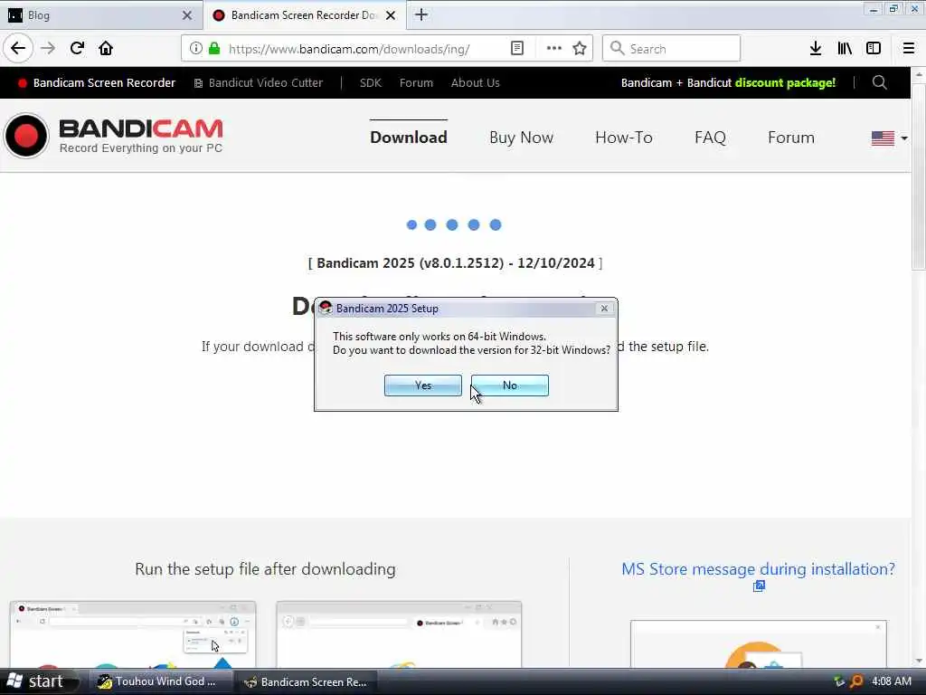Open Forum in main navigation
The height and width of the screenshot is (695, 926).
[790, 138]
